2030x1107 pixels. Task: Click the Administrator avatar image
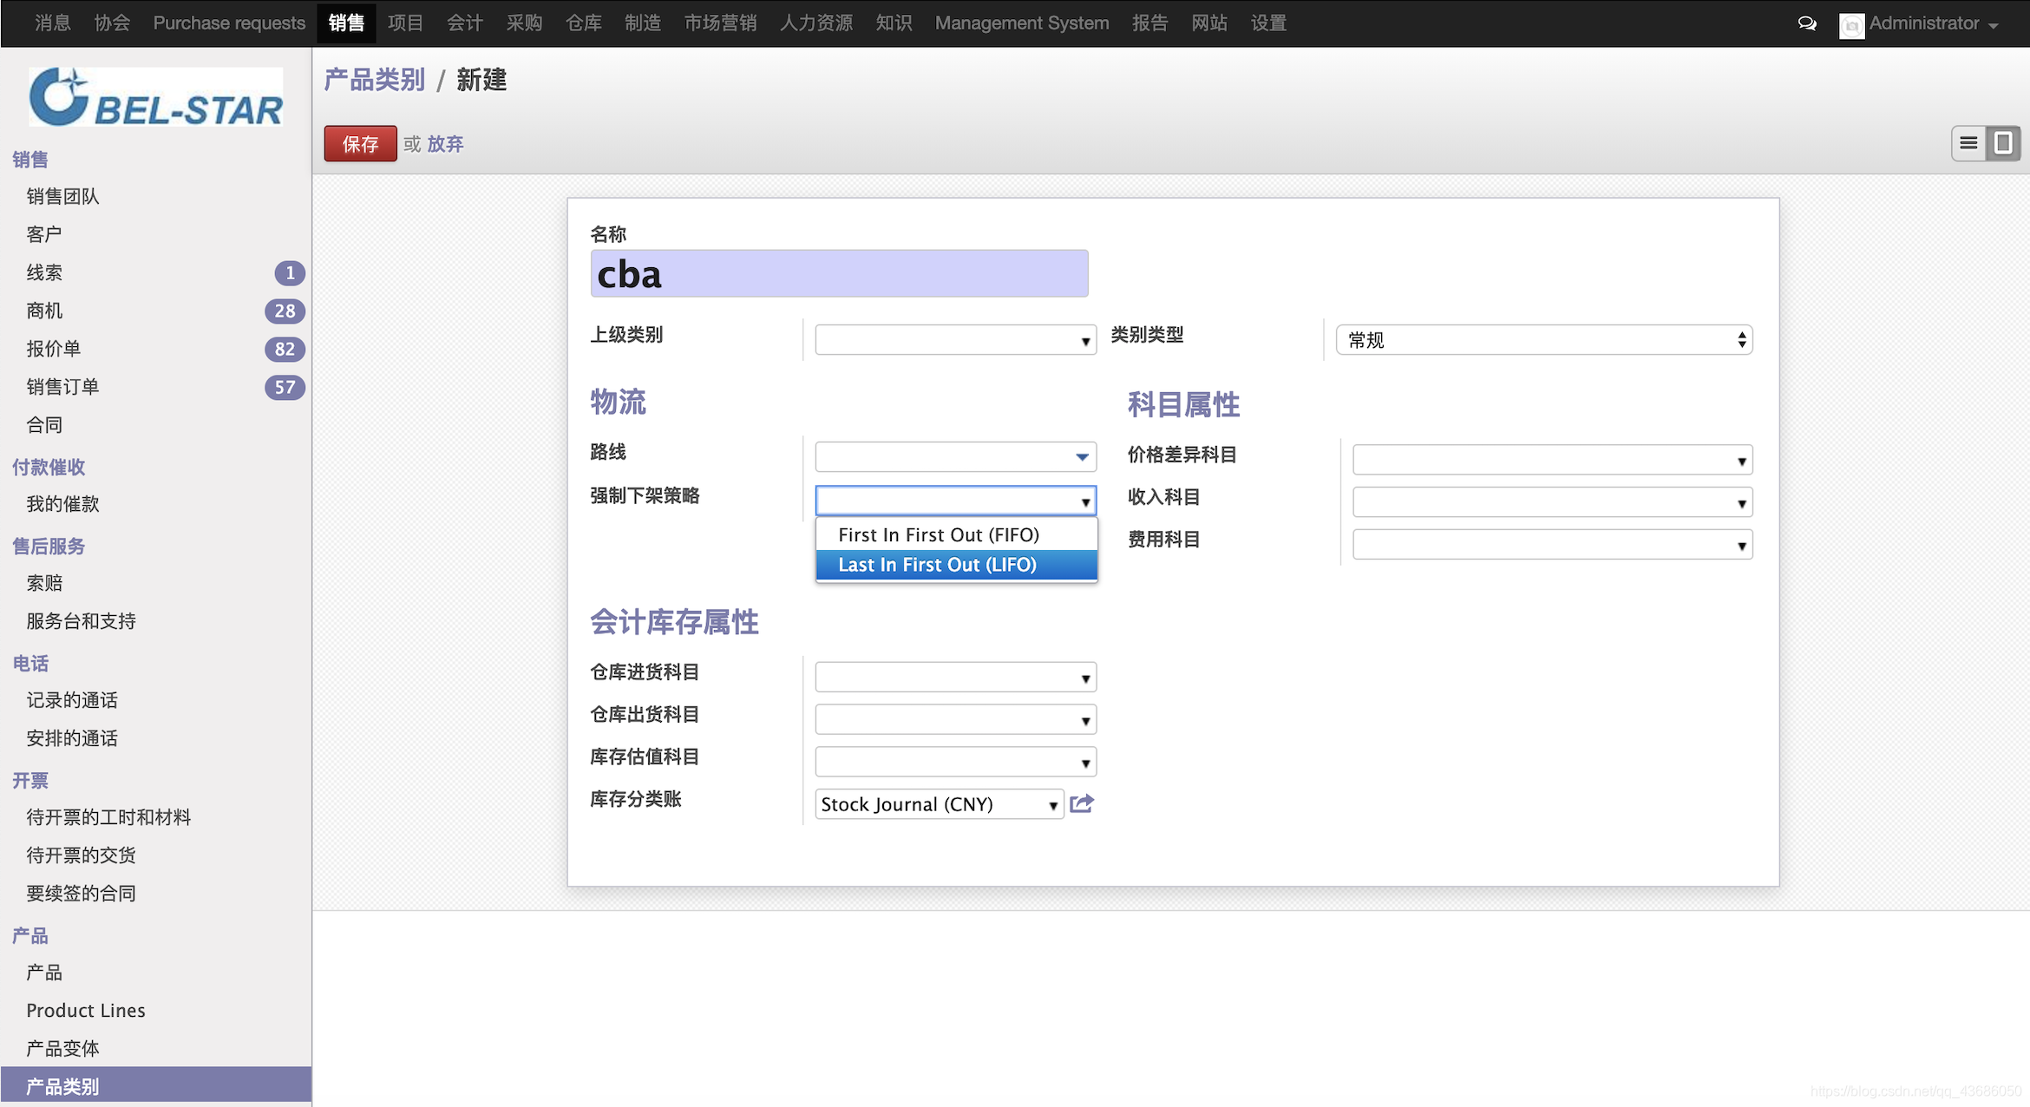tap(1850, 25)
